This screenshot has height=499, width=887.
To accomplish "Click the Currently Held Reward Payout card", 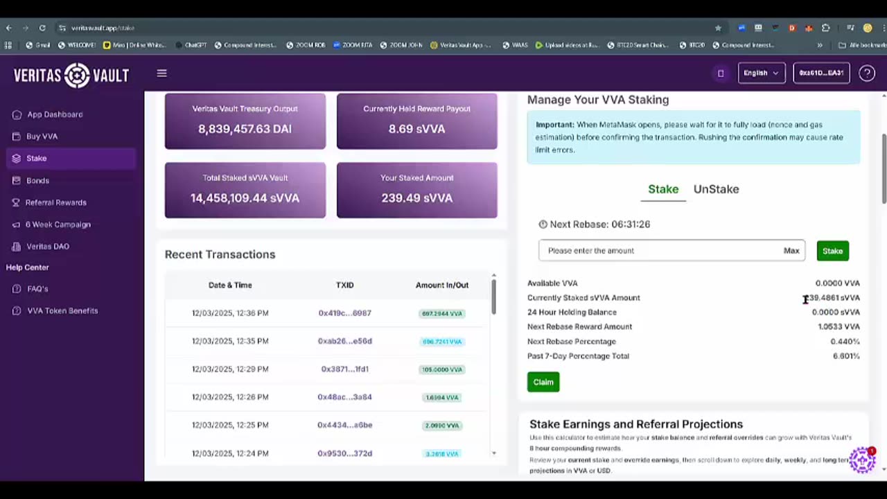I will click(416, 121).
